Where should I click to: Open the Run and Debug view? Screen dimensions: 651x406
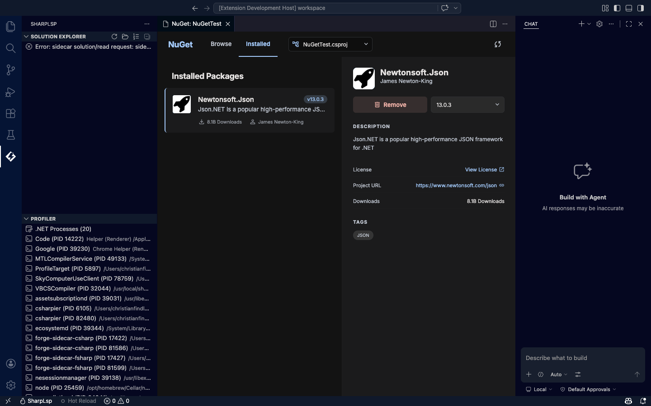point(11,92)
